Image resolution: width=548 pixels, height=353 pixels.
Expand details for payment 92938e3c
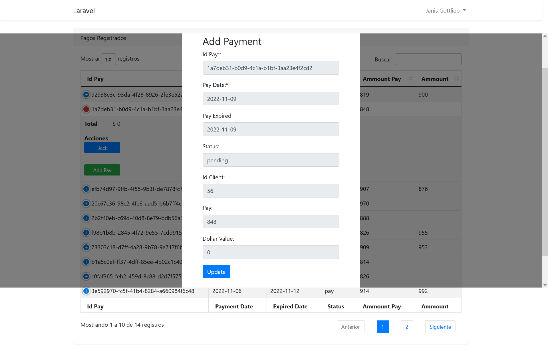86,94
